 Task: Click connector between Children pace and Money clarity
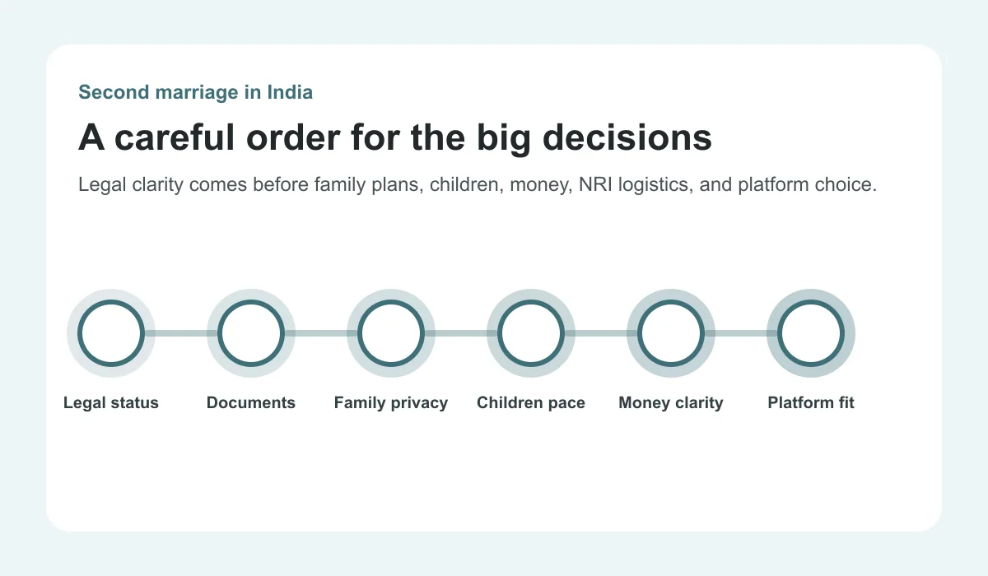[601, 333]
